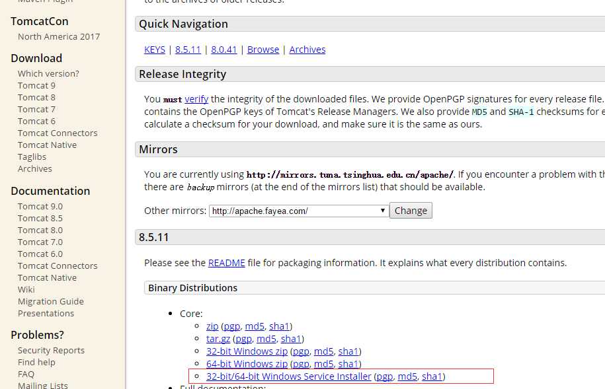The width and height of the screenshot is (605, 389).
Task: Open Tomcat 9.0 documentation
Action: [x=40, y=207]
